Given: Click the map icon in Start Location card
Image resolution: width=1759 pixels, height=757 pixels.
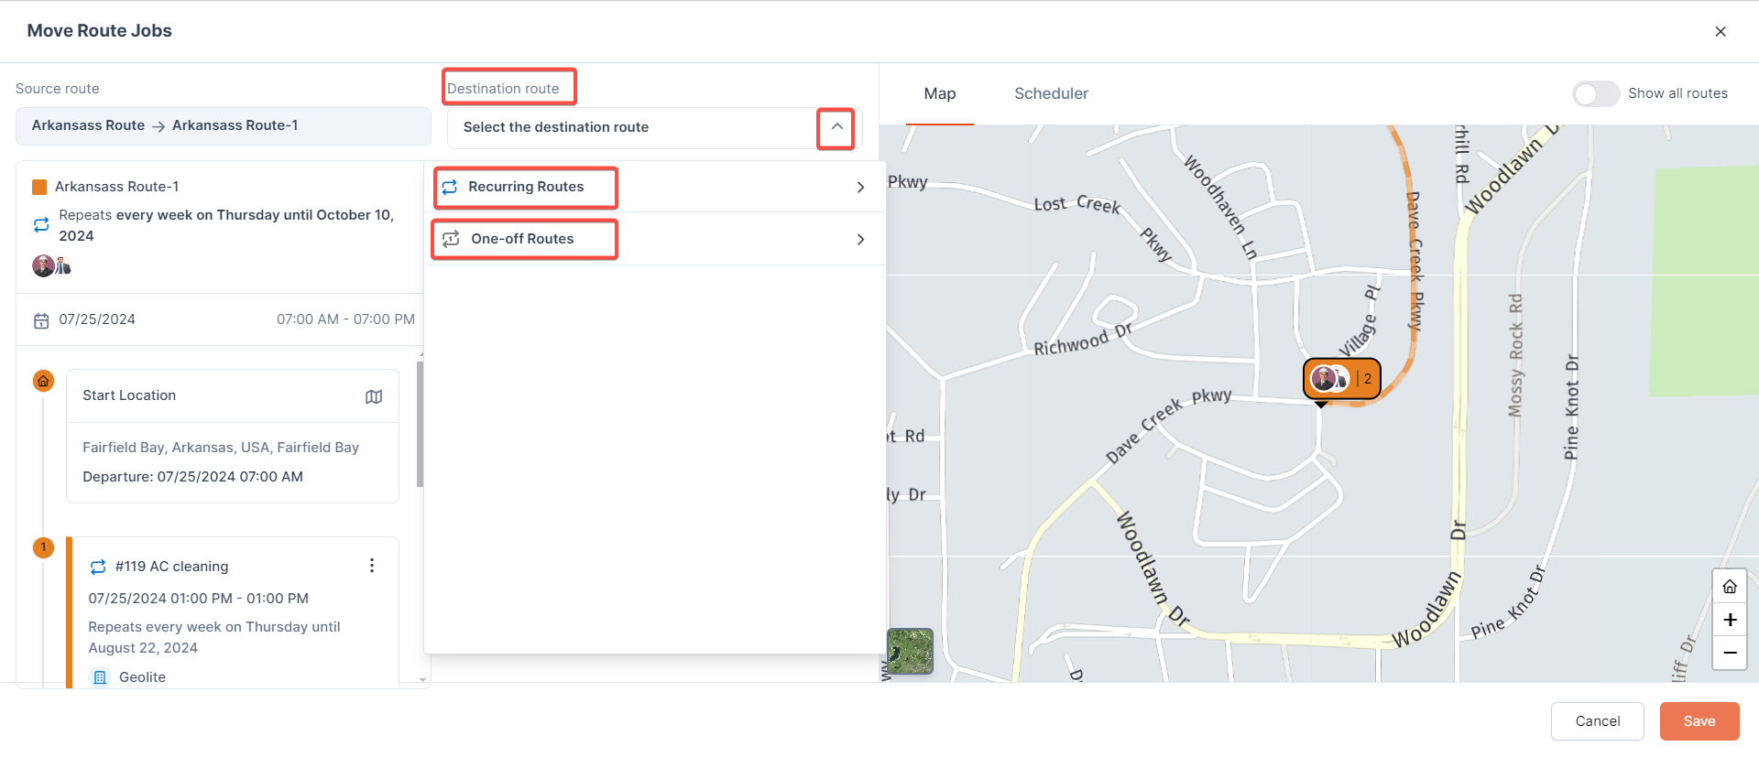Looking at the screenshot, I should pyautogui.click(x=374, y=396).
